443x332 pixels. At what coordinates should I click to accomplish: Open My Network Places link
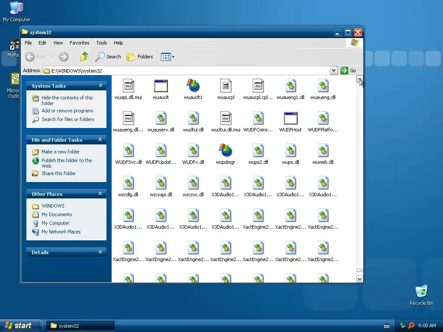(61, 232)
